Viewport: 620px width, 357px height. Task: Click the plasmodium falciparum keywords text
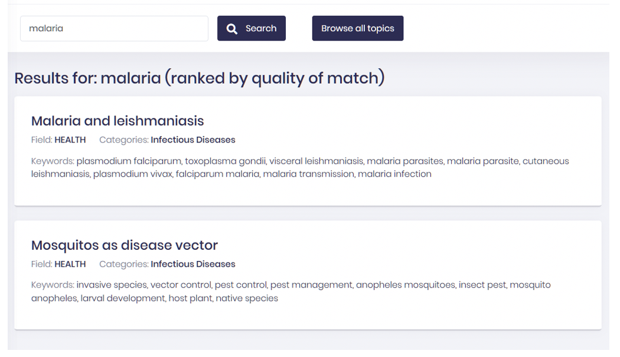(129, 161)
